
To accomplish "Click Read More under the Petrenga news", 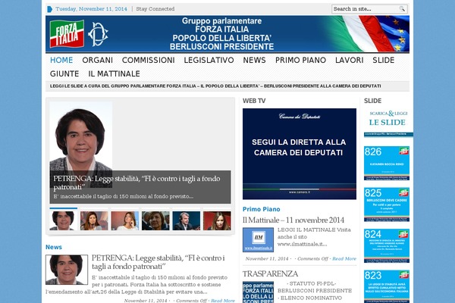I will (x=223, y=301).
